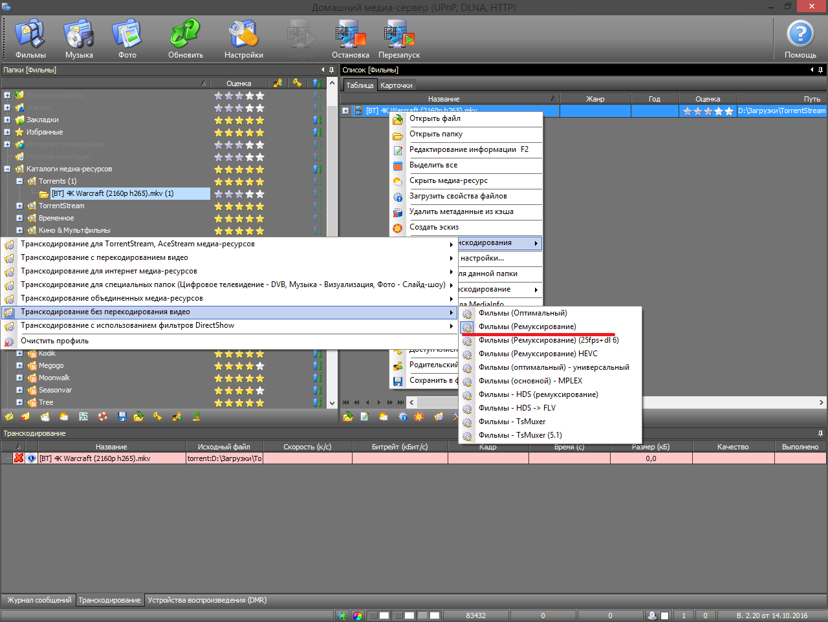828x622 pixels.
Task: Click the blue info icon in transcoding row
Action: [x=30, y=458]
